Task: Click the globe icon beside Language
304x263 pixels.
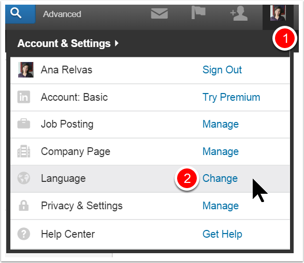Action: pos(24,178)
